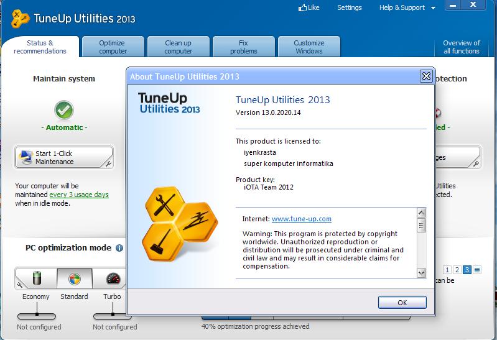
Task: Open mode settings wrench beside Economy
Action: (x=20, y=285)
